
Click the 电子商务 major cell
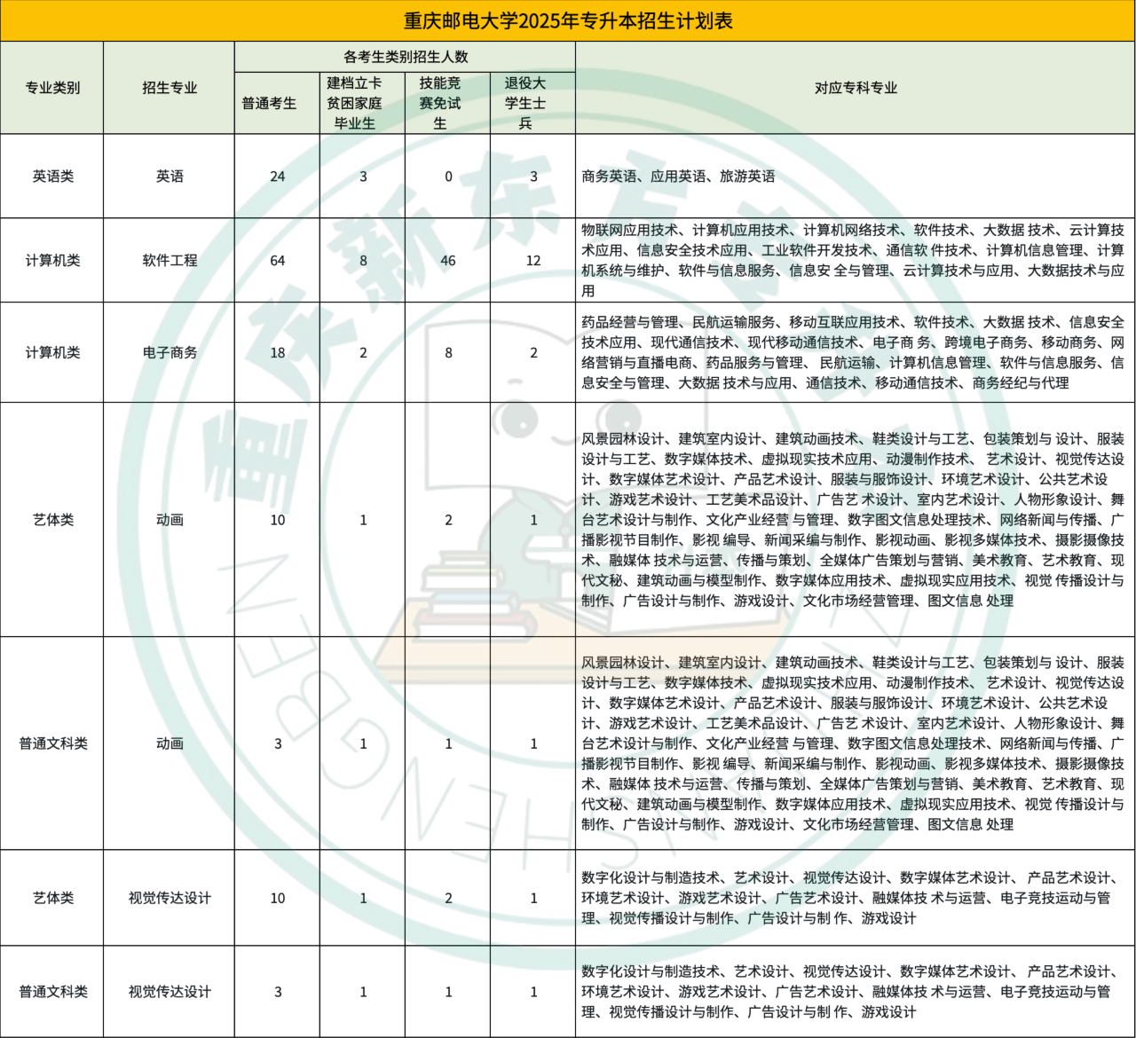tap(170, 353)
